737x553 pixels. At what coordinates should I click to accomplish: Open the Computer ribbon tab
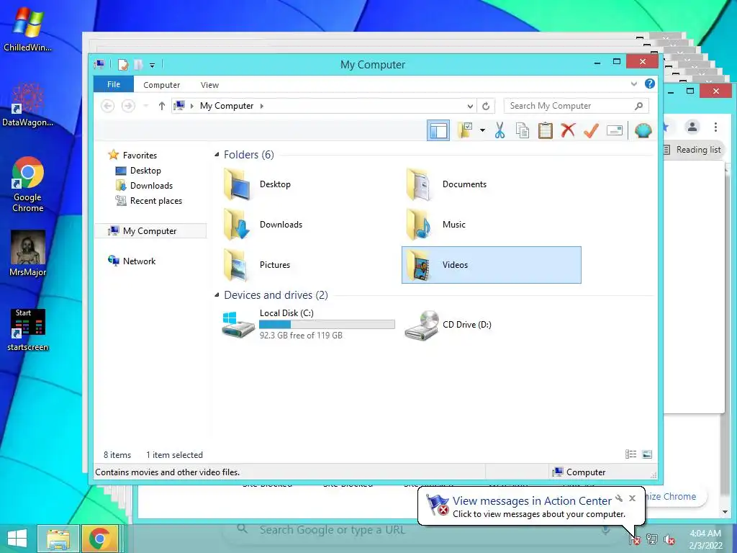[x=162, y=85]
